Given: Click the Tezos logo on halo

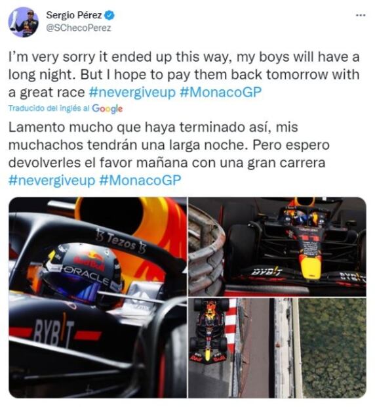Looking at the screenshot, I should coord(121,241).
